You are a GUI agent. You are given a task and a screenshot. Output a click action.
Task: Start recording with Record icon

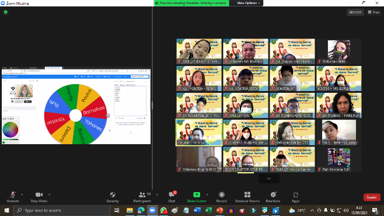222,197
